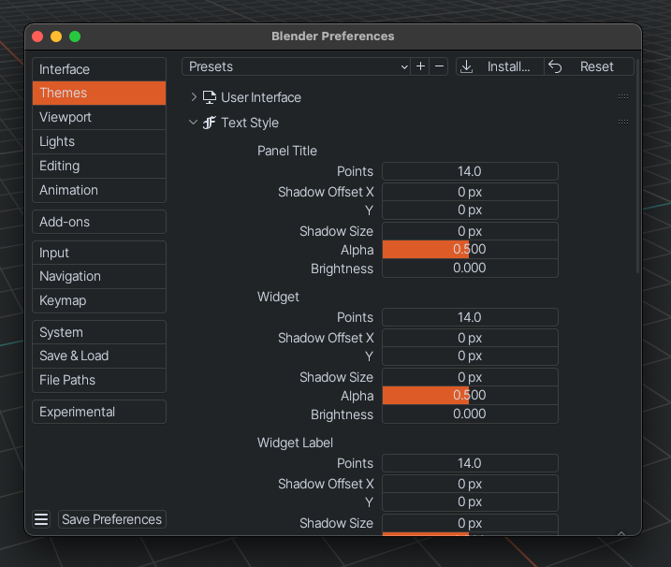
Task: Adjust the Widget Alpha slider
Action: coord(470,395)
